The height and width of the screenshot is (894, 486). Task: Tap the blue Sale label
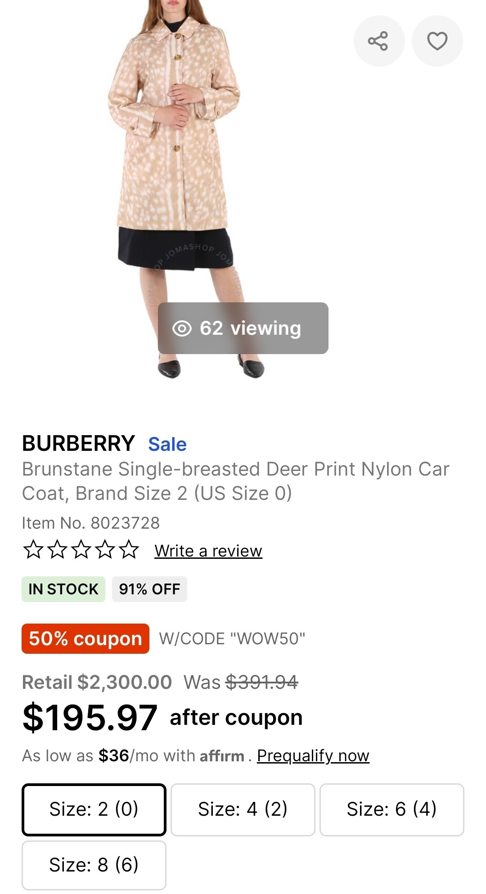click(x=167, y=444)
